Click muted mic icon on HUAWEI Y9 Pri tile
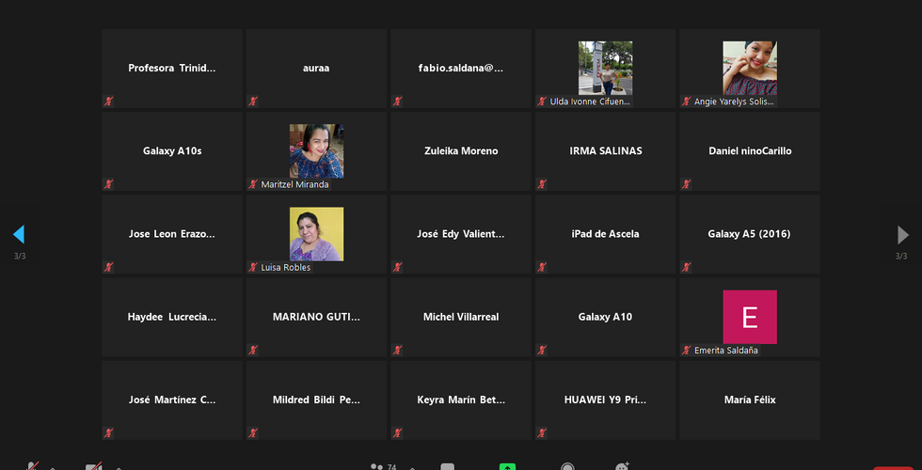This screenshot has height=470, width=922. pos(542,433)
